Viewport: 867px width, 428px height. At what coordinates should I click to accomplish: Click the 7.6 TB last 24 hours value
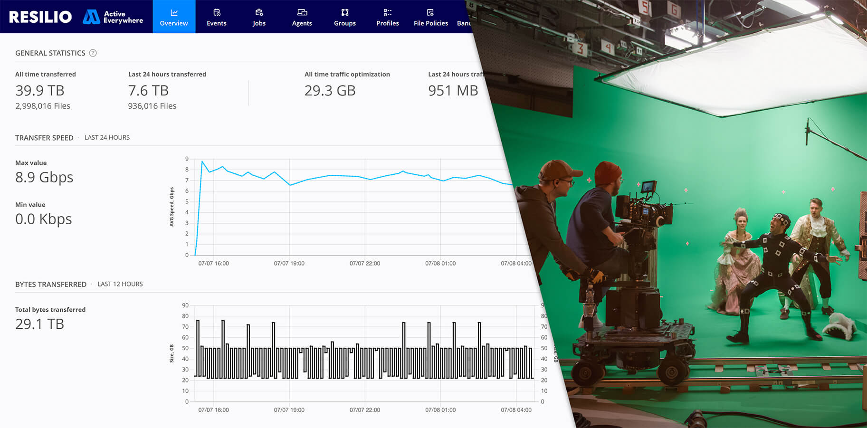[148, 91]
